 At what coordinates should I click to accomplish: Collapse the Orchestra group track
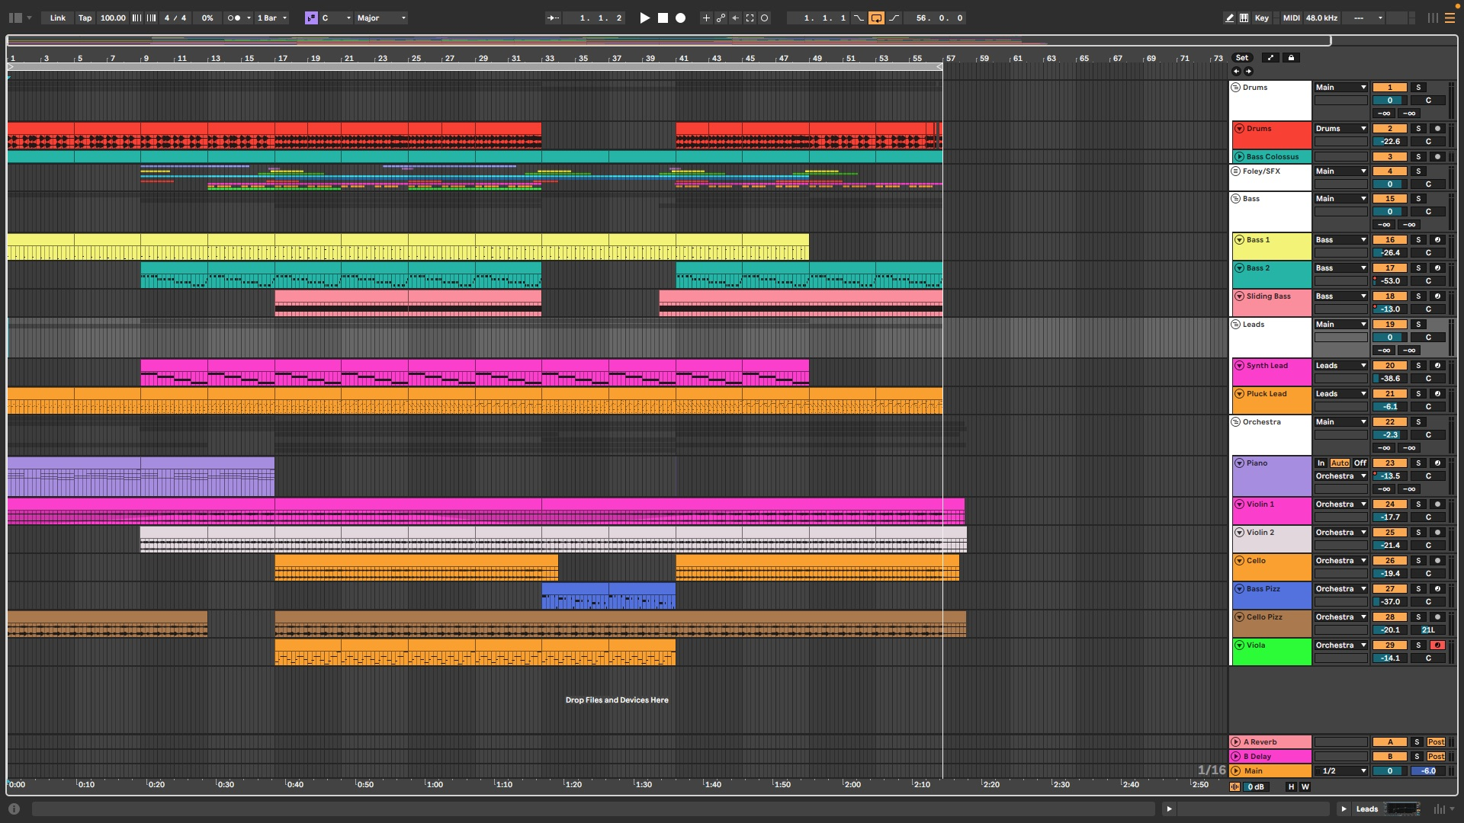[1236, 422]
